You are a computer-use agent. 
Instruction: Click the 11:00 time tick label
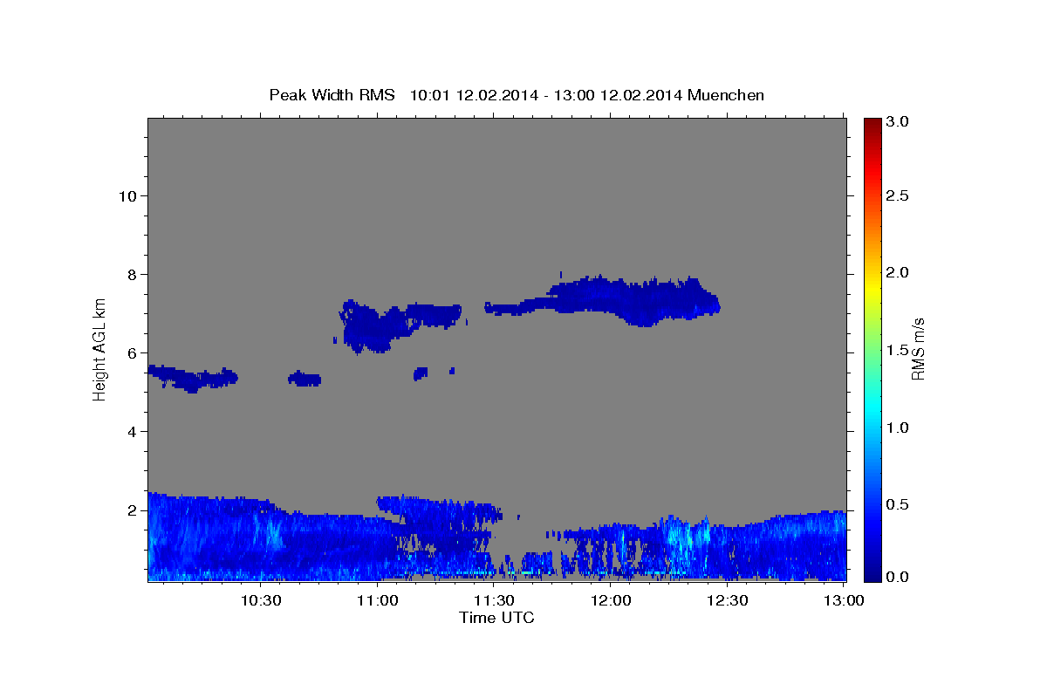[x=377, y=600]
